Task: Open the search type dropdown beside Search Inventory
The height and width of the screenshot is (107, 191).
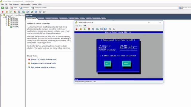Action: coord(181,8)
